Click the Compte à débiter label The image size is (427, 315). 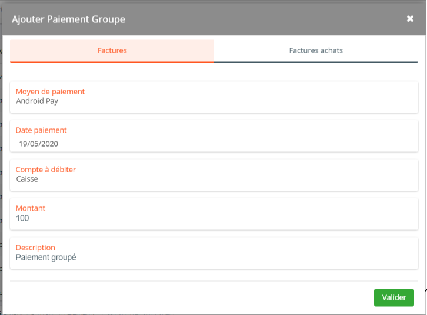(x=45, y=170)
